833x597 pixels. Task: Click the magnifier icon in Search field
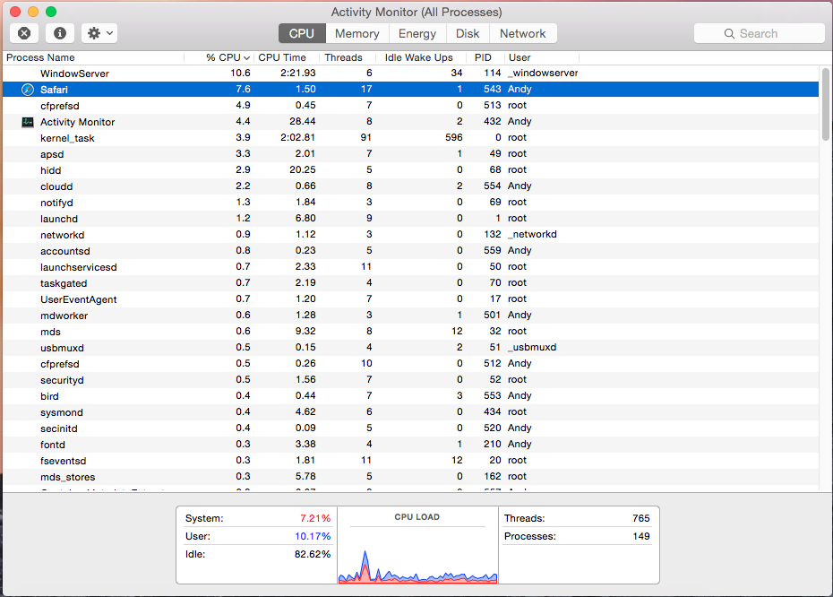729,33
